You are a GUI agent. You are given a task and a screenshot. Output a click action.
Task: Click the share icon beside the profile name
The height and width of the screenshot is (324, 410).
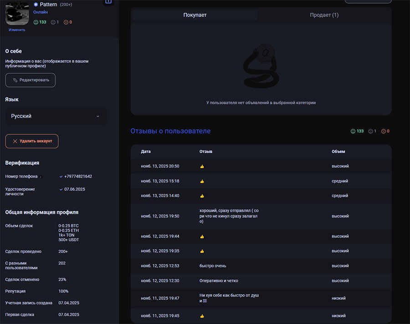point(108,2)
